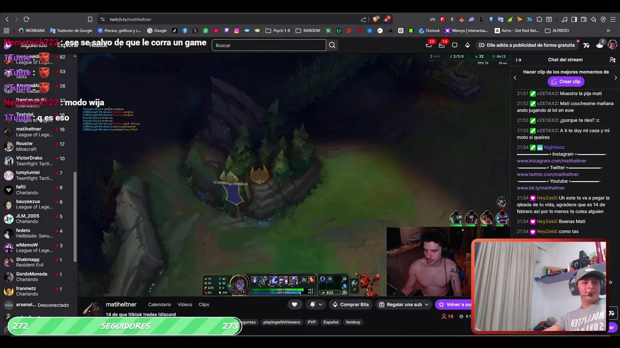Open the Brave Leo AI sparkle icon
This screenshot has height=348, width=620.
(x=593, y=19)
